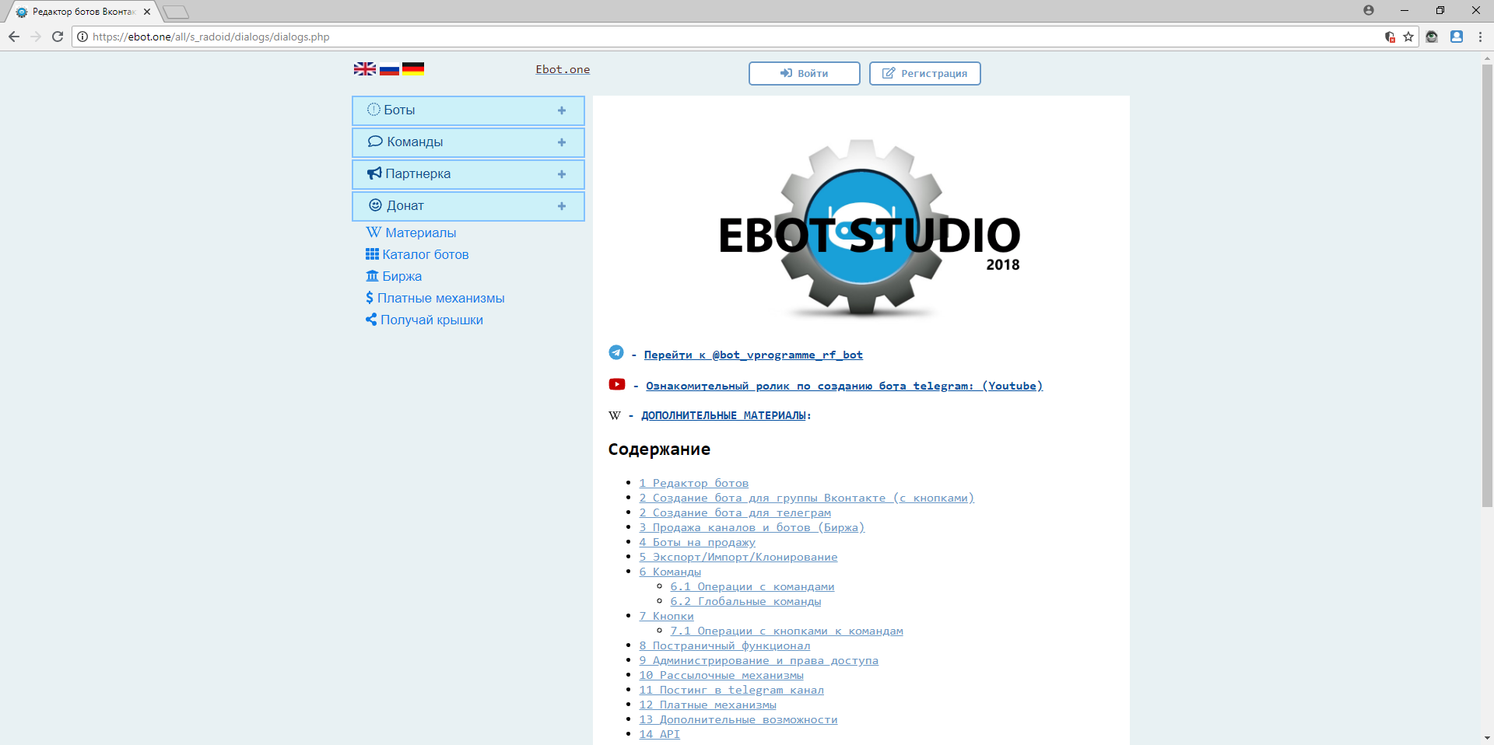Jump to 4 Боты на продажу

click(697, 542)
